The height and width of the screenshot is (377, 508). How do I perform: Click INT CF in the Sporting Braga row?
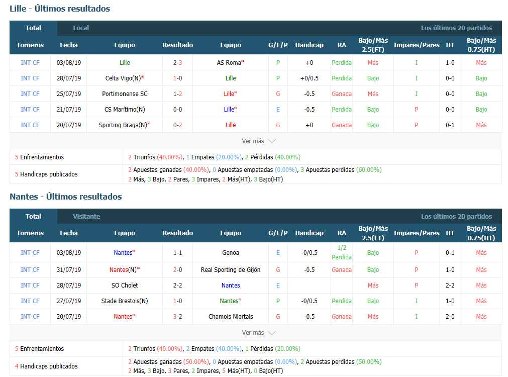click(30, 125)
